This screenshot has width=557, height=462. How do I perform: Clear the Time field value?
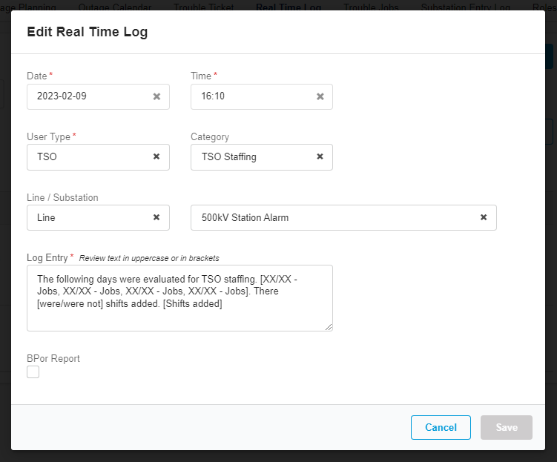[320, 96]
